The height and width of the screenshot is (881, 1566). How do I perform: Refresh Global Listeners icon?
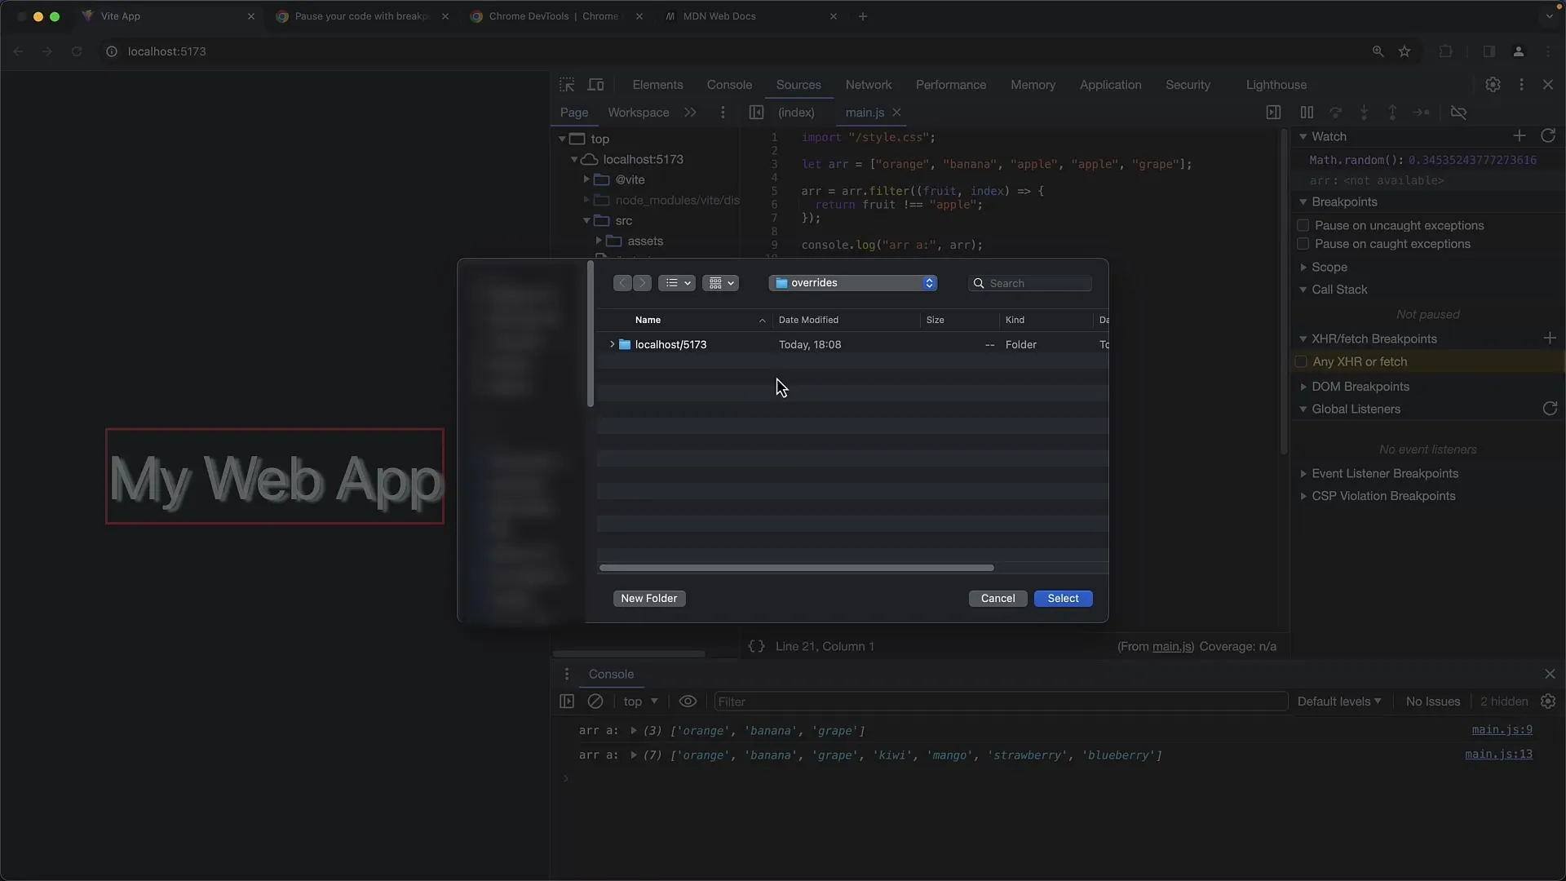[1550, 409]
